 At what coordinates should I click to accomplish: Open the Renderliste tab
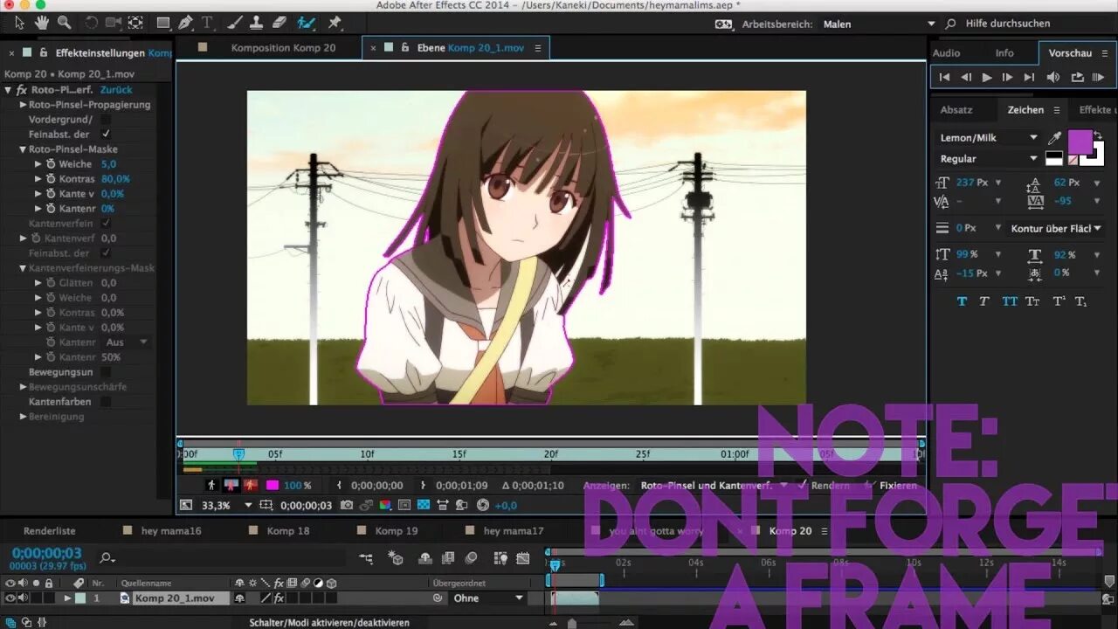[x=49, y=530]
